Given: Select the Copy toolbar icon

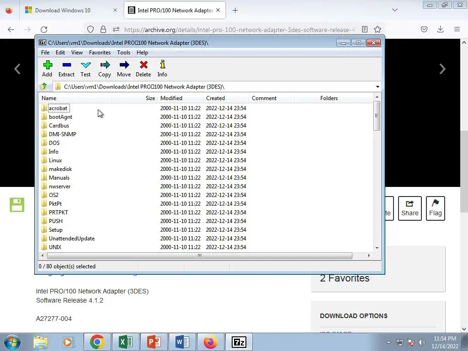Looking at the screenshot, I should 105,69.
